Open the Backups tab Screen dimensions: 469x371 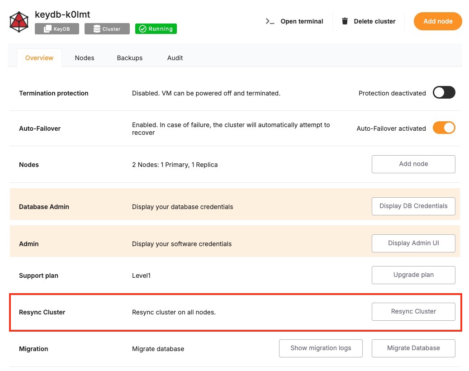pos(129,58)
